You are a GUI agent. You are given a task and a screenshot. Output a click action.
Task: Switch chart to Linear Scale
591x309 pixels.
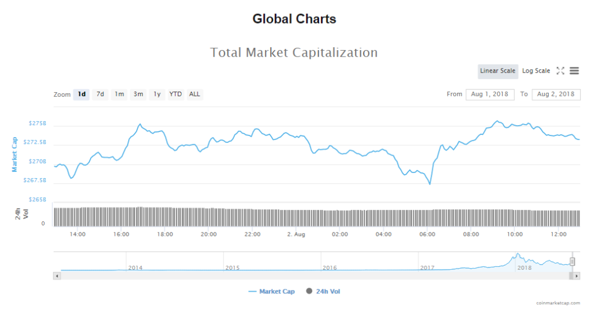498,71
